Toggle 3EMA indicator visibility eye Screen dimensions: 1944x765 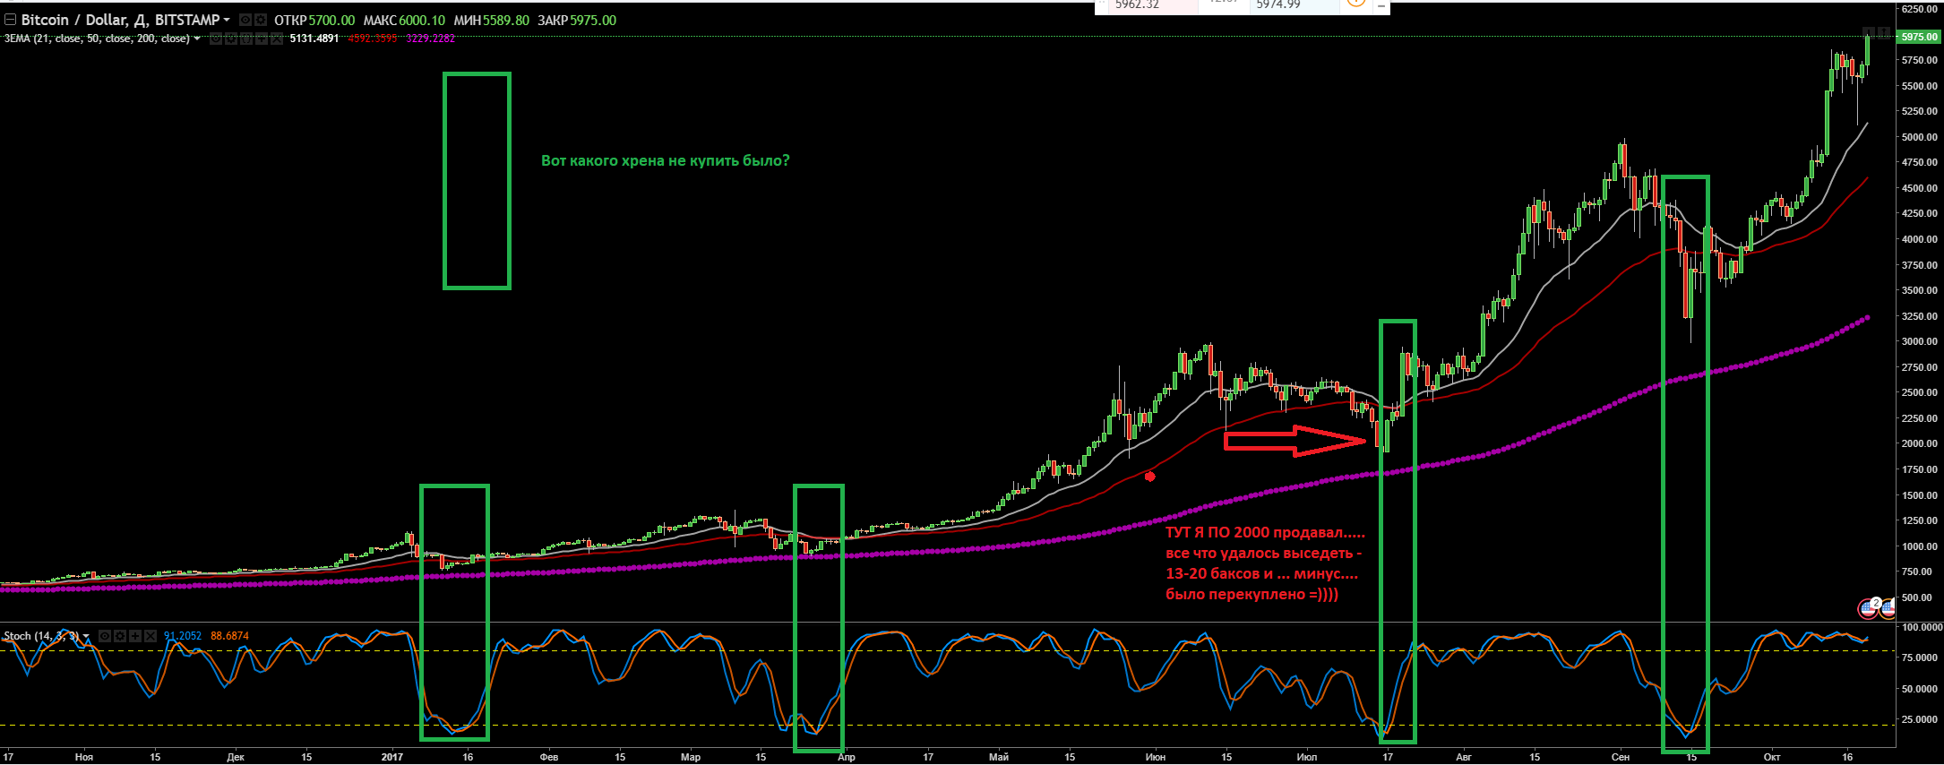pyautogui.click(x=216, y=39)
